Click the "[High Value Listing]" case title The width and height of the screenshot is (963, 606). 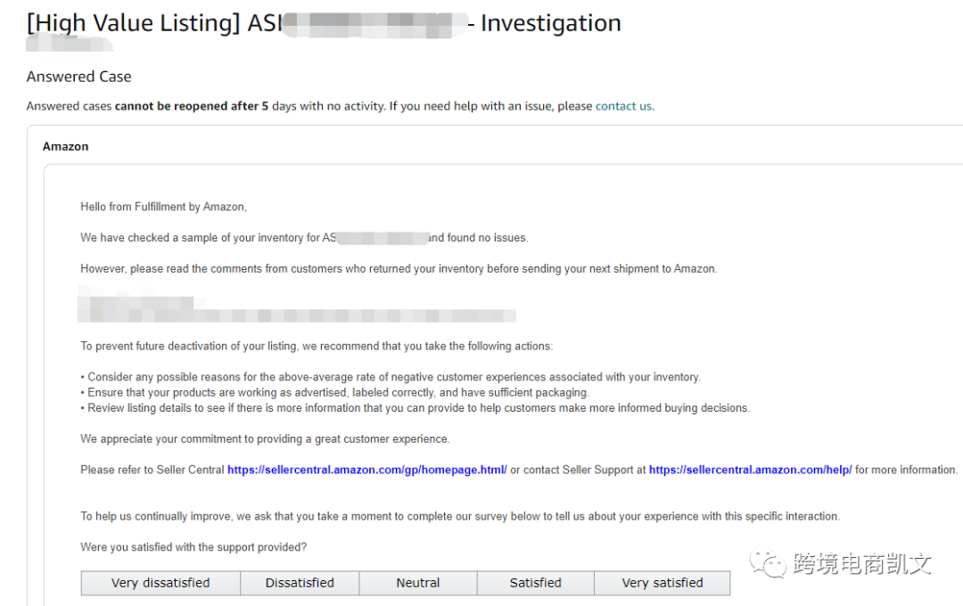tap(134, 23)
